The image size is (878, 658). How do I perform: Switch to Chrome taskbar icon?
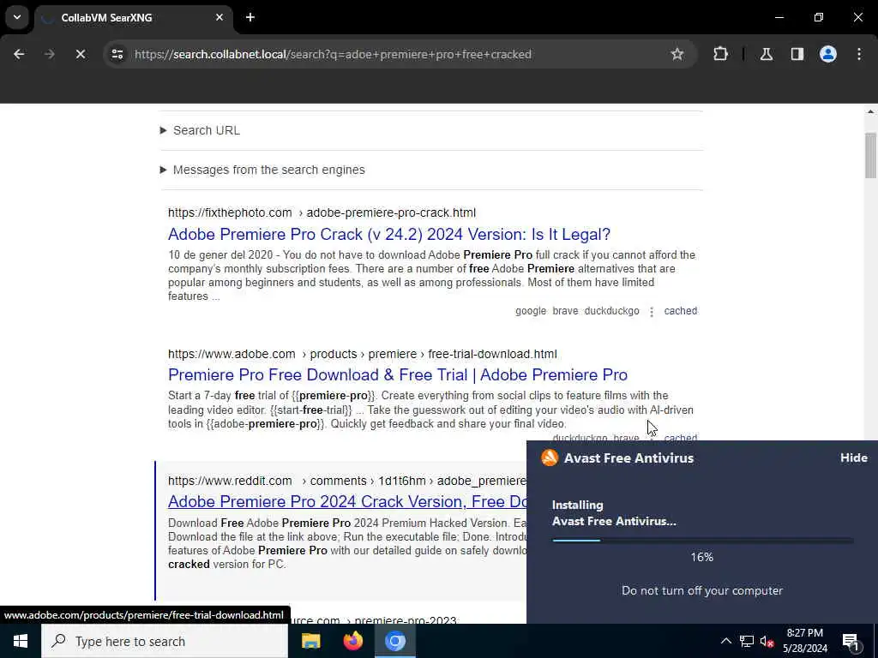pos(394,641)
